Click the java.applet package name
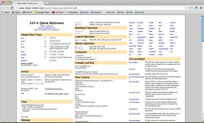This screenshot has width=204, height=123. pyautogui.click(x=133, y=62)
